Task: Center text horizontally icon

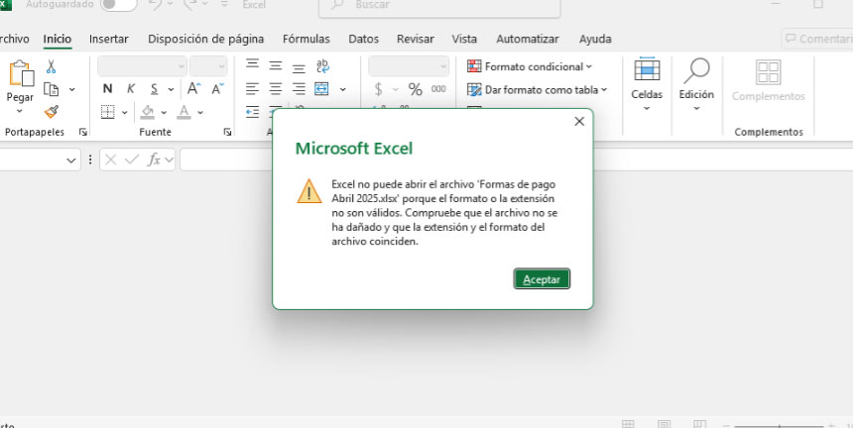Action: [x=276, y=88]
